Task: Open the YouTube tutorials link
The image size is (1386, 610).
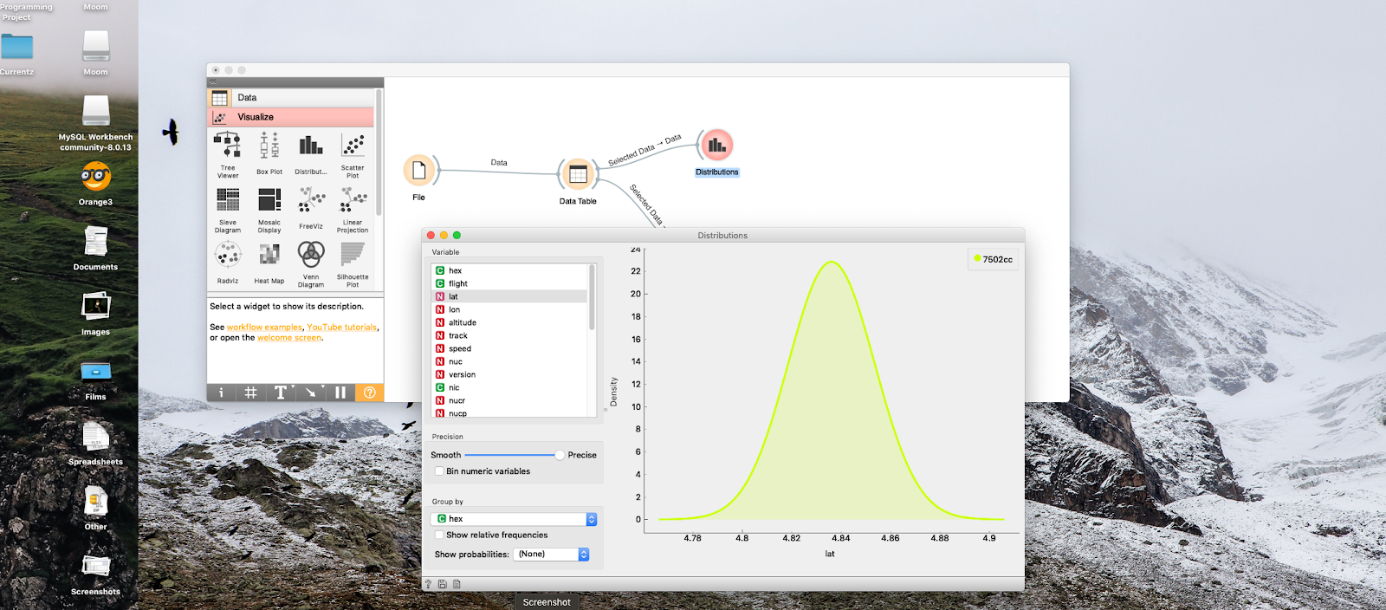Action: point(342,328)
